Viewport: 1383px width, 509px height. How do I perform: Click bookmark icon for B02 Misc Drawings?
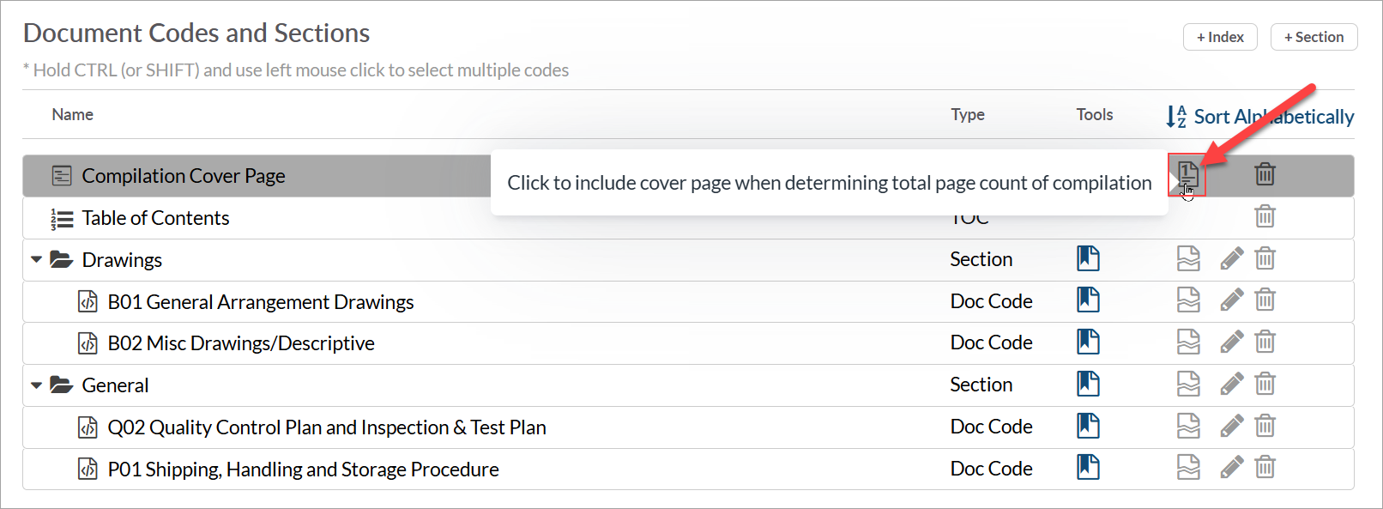1088,342
